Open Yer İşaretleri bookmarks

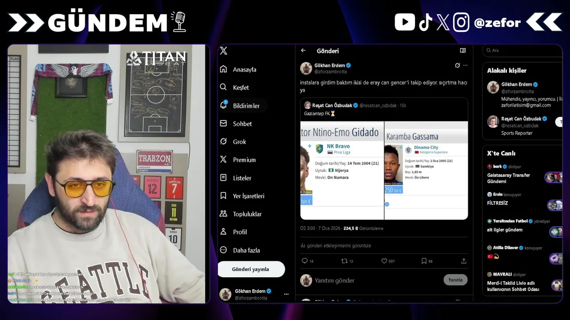click(242, 196)
